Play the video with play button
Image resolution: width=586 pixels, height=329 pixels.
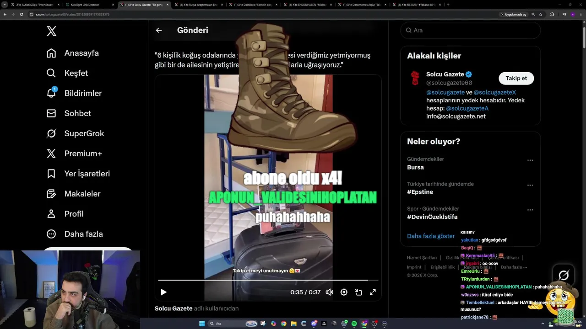163,292
